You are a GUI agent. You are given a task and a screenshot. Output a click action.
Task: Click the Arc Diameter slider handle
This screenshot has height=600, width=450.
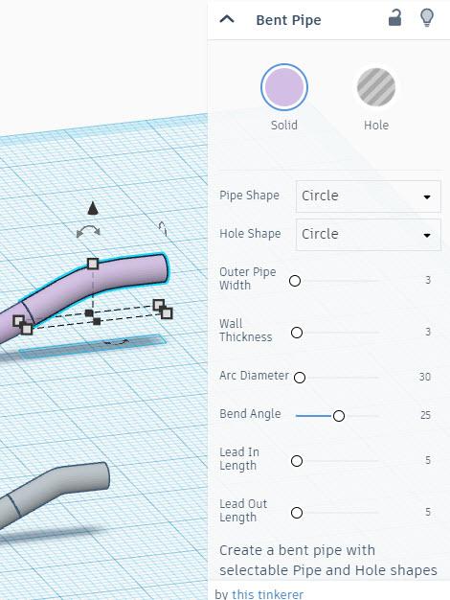[x=300, y=378]
